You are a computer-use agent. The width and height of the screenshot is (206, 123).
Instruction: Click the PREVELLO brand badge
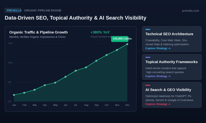(x=13, y=11)
